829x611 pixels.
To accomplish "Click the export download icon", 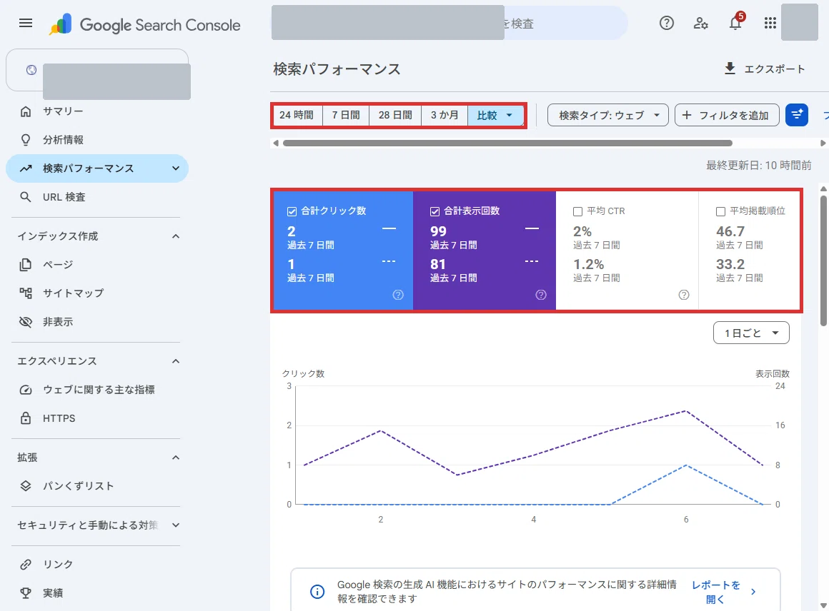I will click(730, 69).
